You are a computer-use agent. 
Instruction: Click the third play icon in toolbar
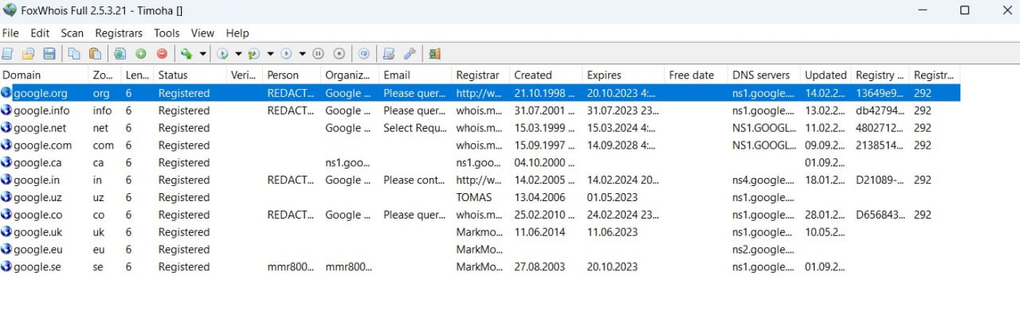(286, 54)
